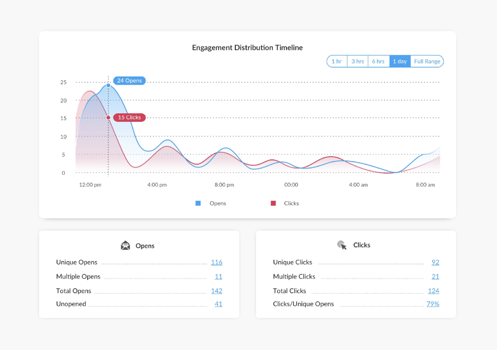Open the Unique Opens value 116

(217, 262)
